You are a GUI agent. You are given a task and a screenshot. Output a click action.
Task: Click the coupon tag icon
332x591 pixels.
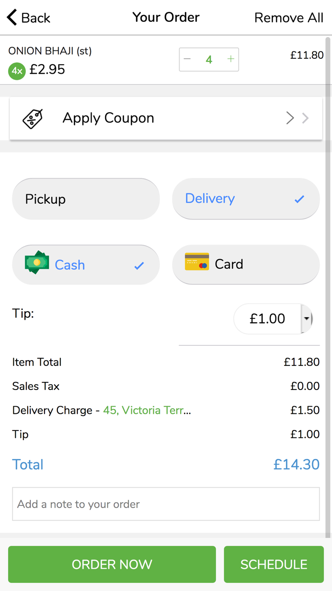33,118
